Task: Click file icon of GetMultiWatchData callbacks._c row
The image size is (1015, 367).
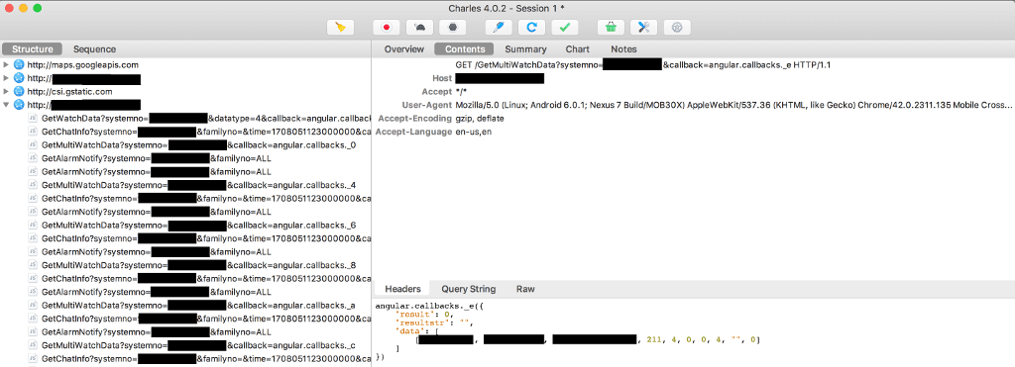Action: pos(33,345)
